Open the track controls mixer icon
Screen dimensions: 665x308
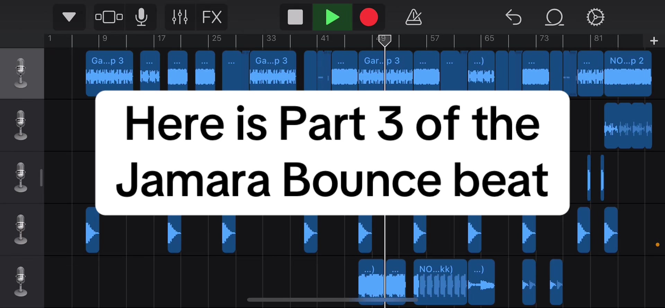180,17
